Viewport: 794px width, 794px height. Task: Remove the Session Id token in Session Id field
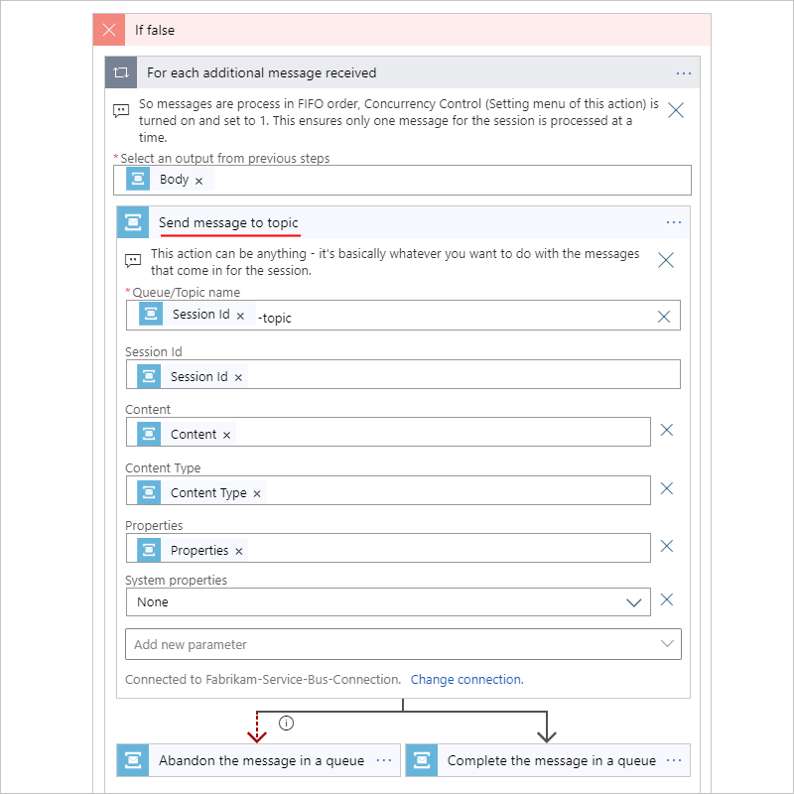238,378
